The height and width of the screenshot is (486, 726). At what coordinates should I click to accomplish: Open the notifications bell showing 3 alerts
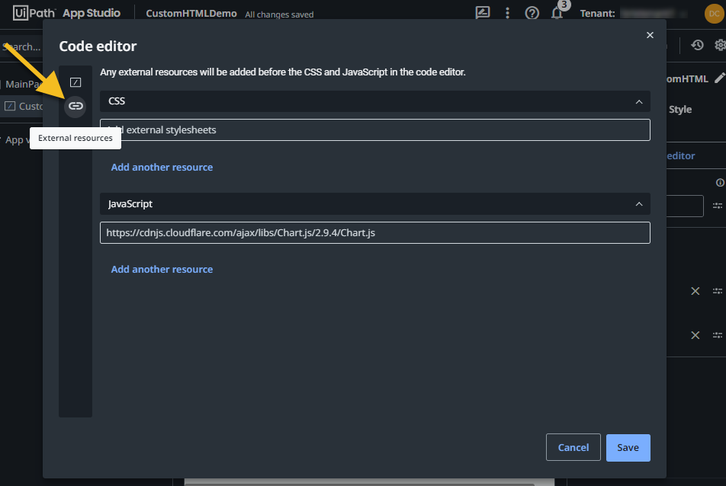pyautogui.click(x=556, y=13)
